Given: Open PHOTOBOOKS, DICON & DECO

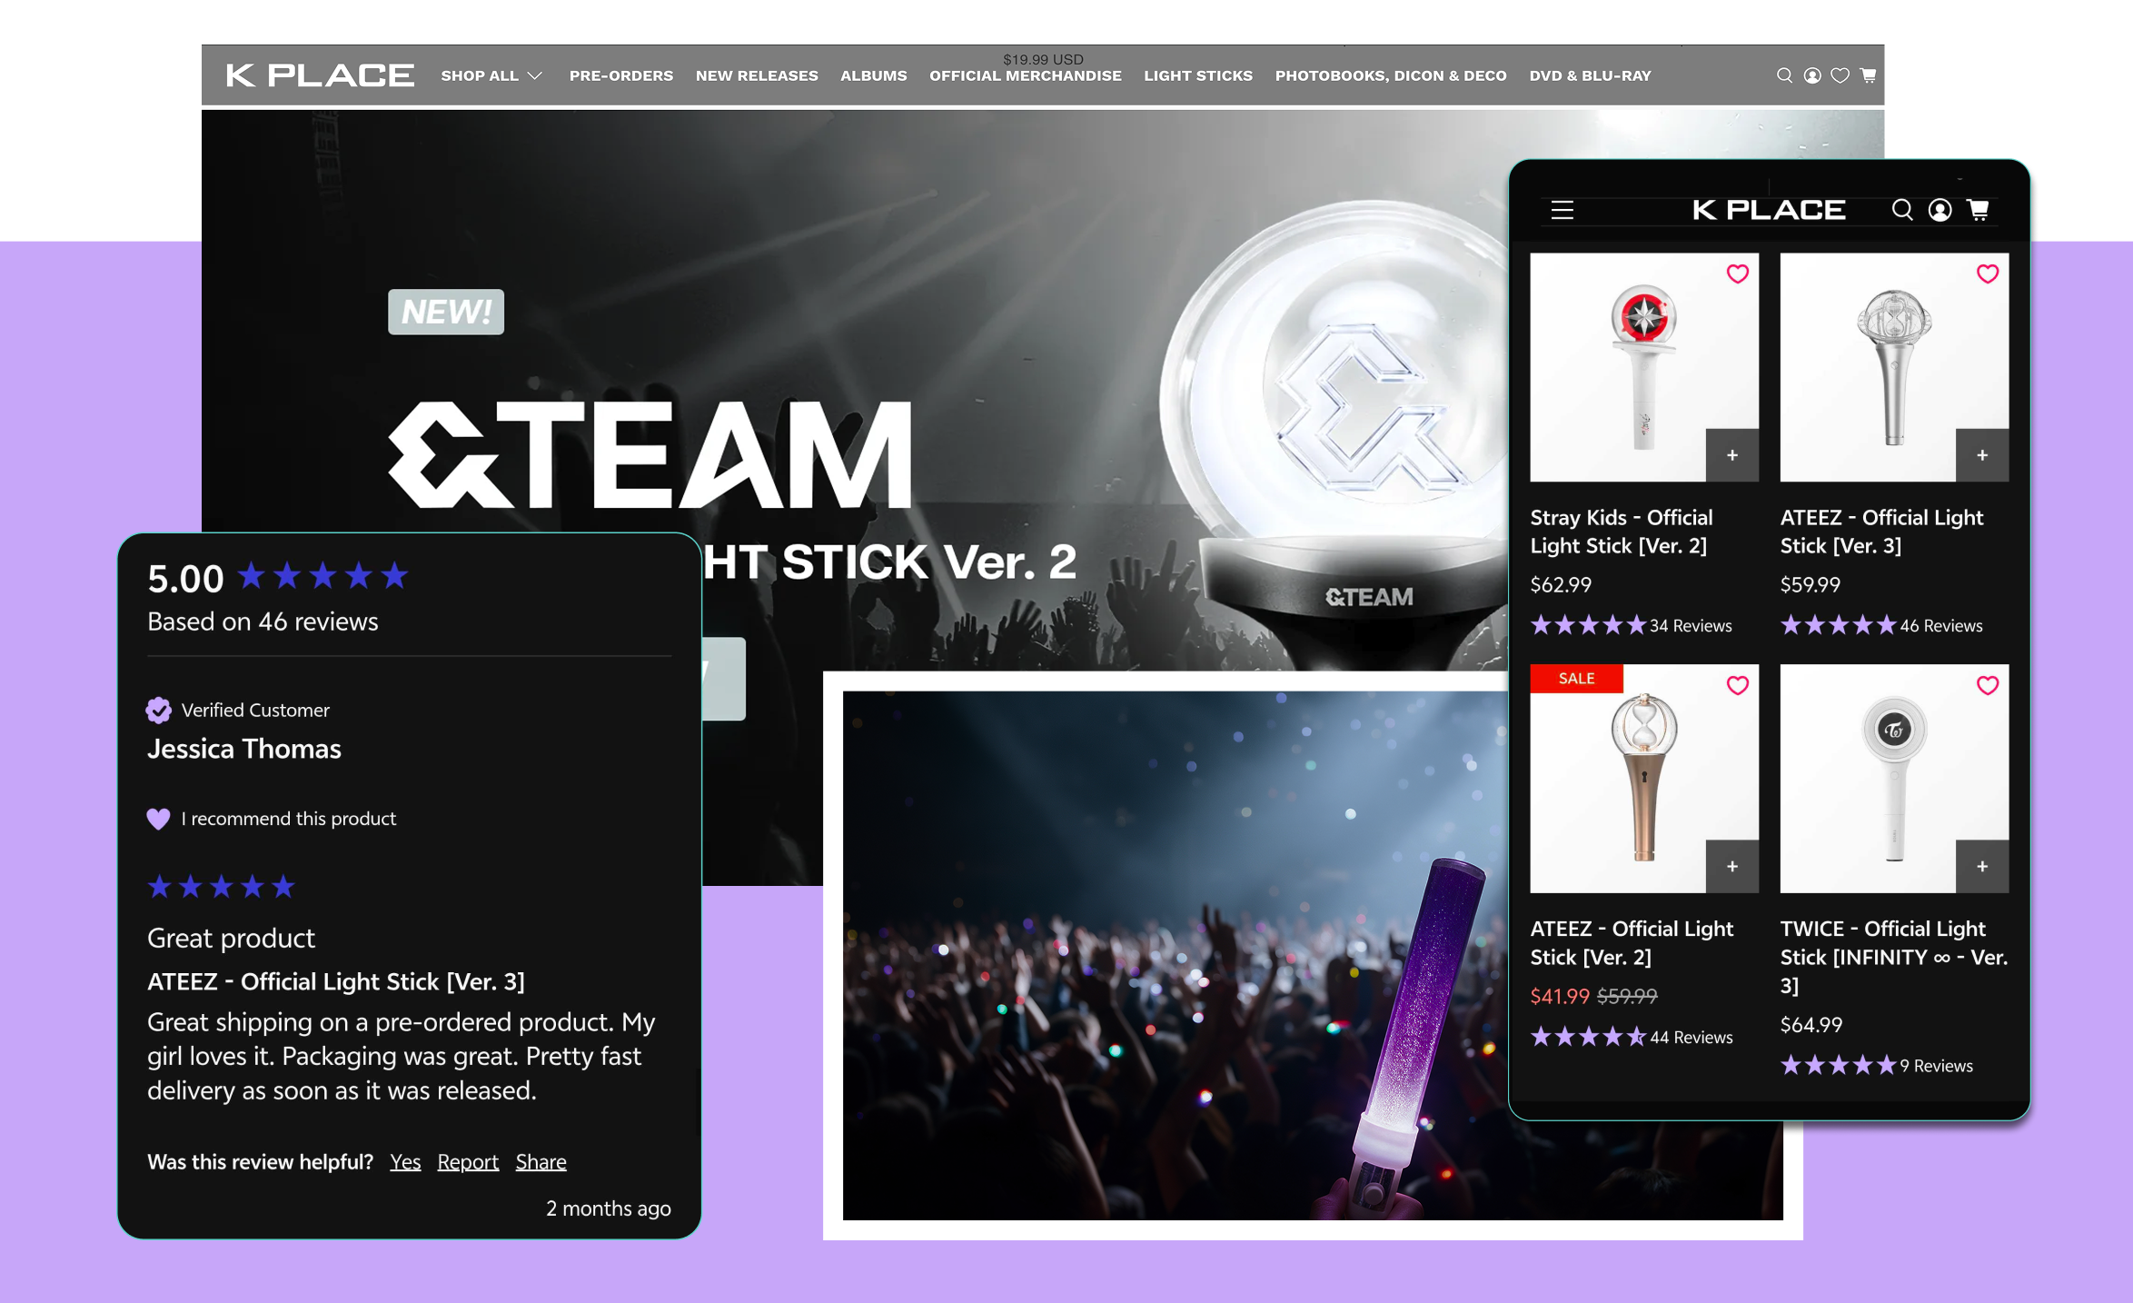Looking at the screenshot, I should (x=1391, y=76).
